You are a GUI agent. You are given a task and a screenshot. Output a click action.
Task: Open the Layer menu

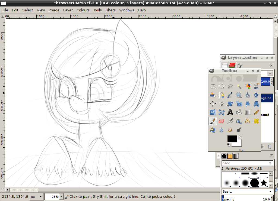click(68, 10)
